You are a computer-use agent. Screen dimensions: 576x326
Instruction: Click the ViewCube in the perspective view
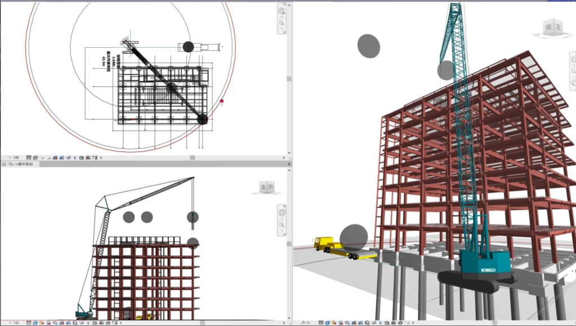coord(551,28)
